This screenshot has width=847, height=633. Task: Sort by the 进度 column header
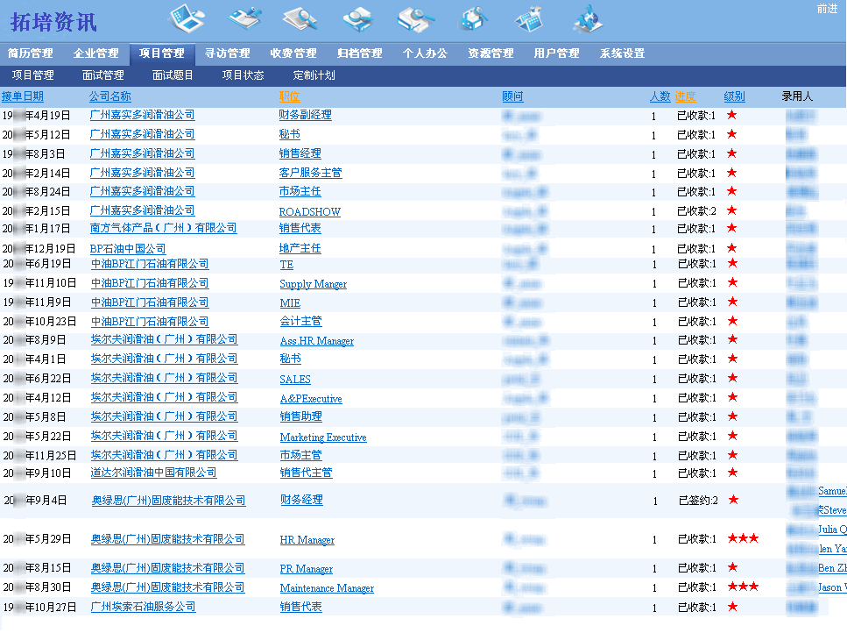[686, 96]
